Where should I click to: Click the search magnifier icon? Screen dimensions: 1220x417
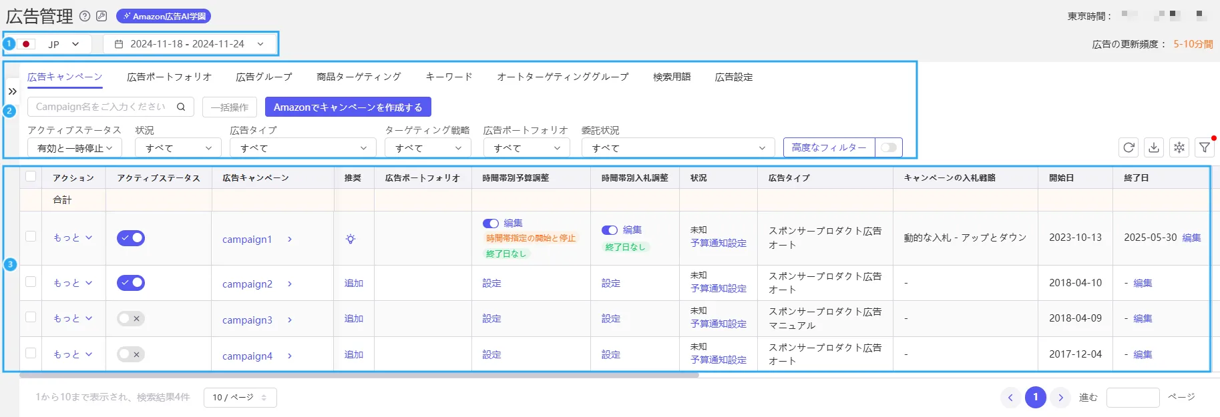181,107
